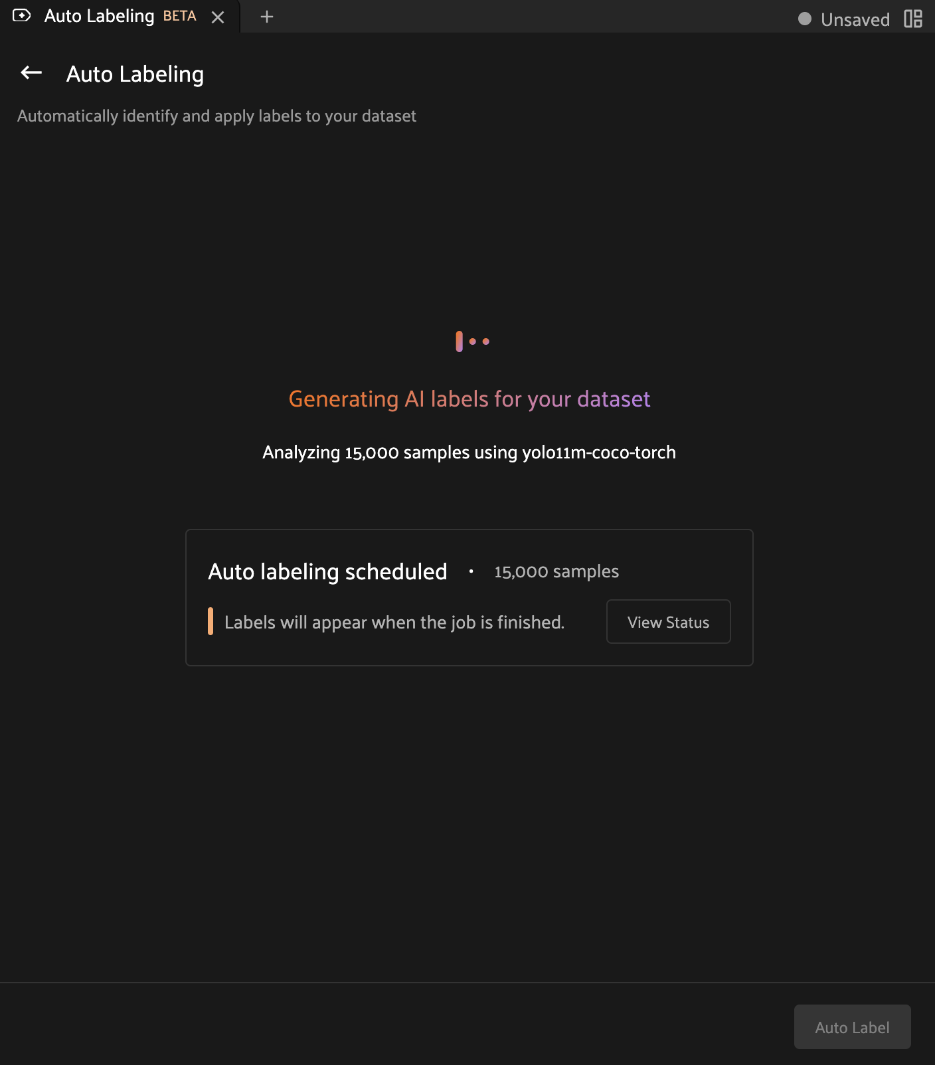Click the Unsaved status indicator dot
This screenshot has width=935, height=1065.
click(804, 20)
